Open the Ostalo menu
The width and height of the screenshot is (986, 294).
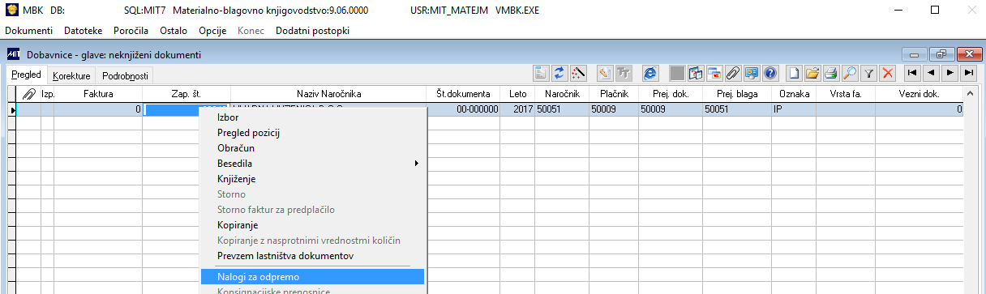[174, 30]
